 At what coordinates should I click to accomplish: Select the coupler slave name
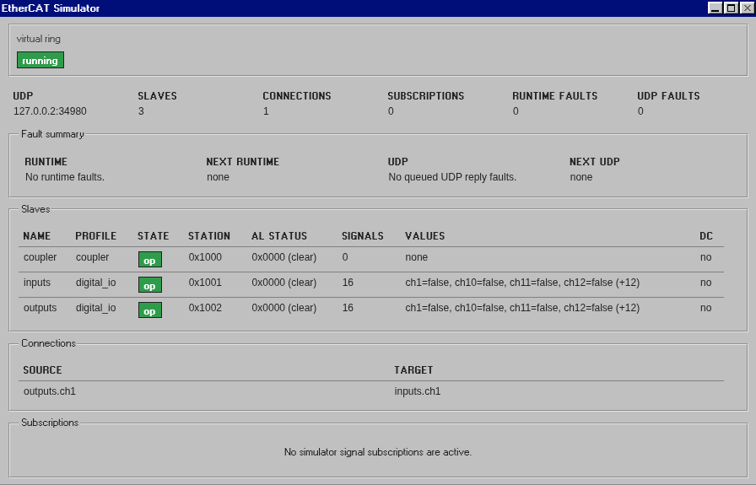(x=40, y=257)
